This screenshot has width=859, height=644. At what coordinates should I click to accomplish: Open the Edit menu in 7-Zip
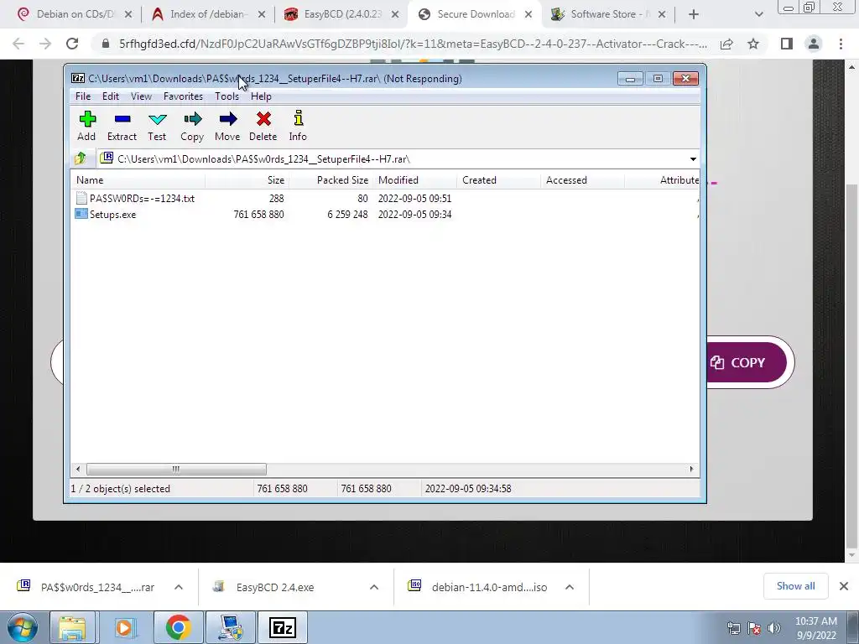(111, 96)
